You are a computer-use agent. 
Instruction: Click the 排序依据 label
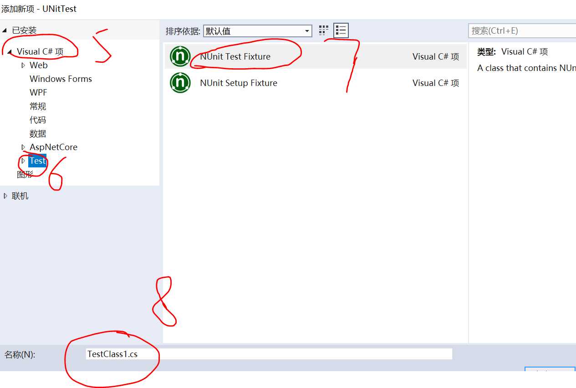point(183,31)
